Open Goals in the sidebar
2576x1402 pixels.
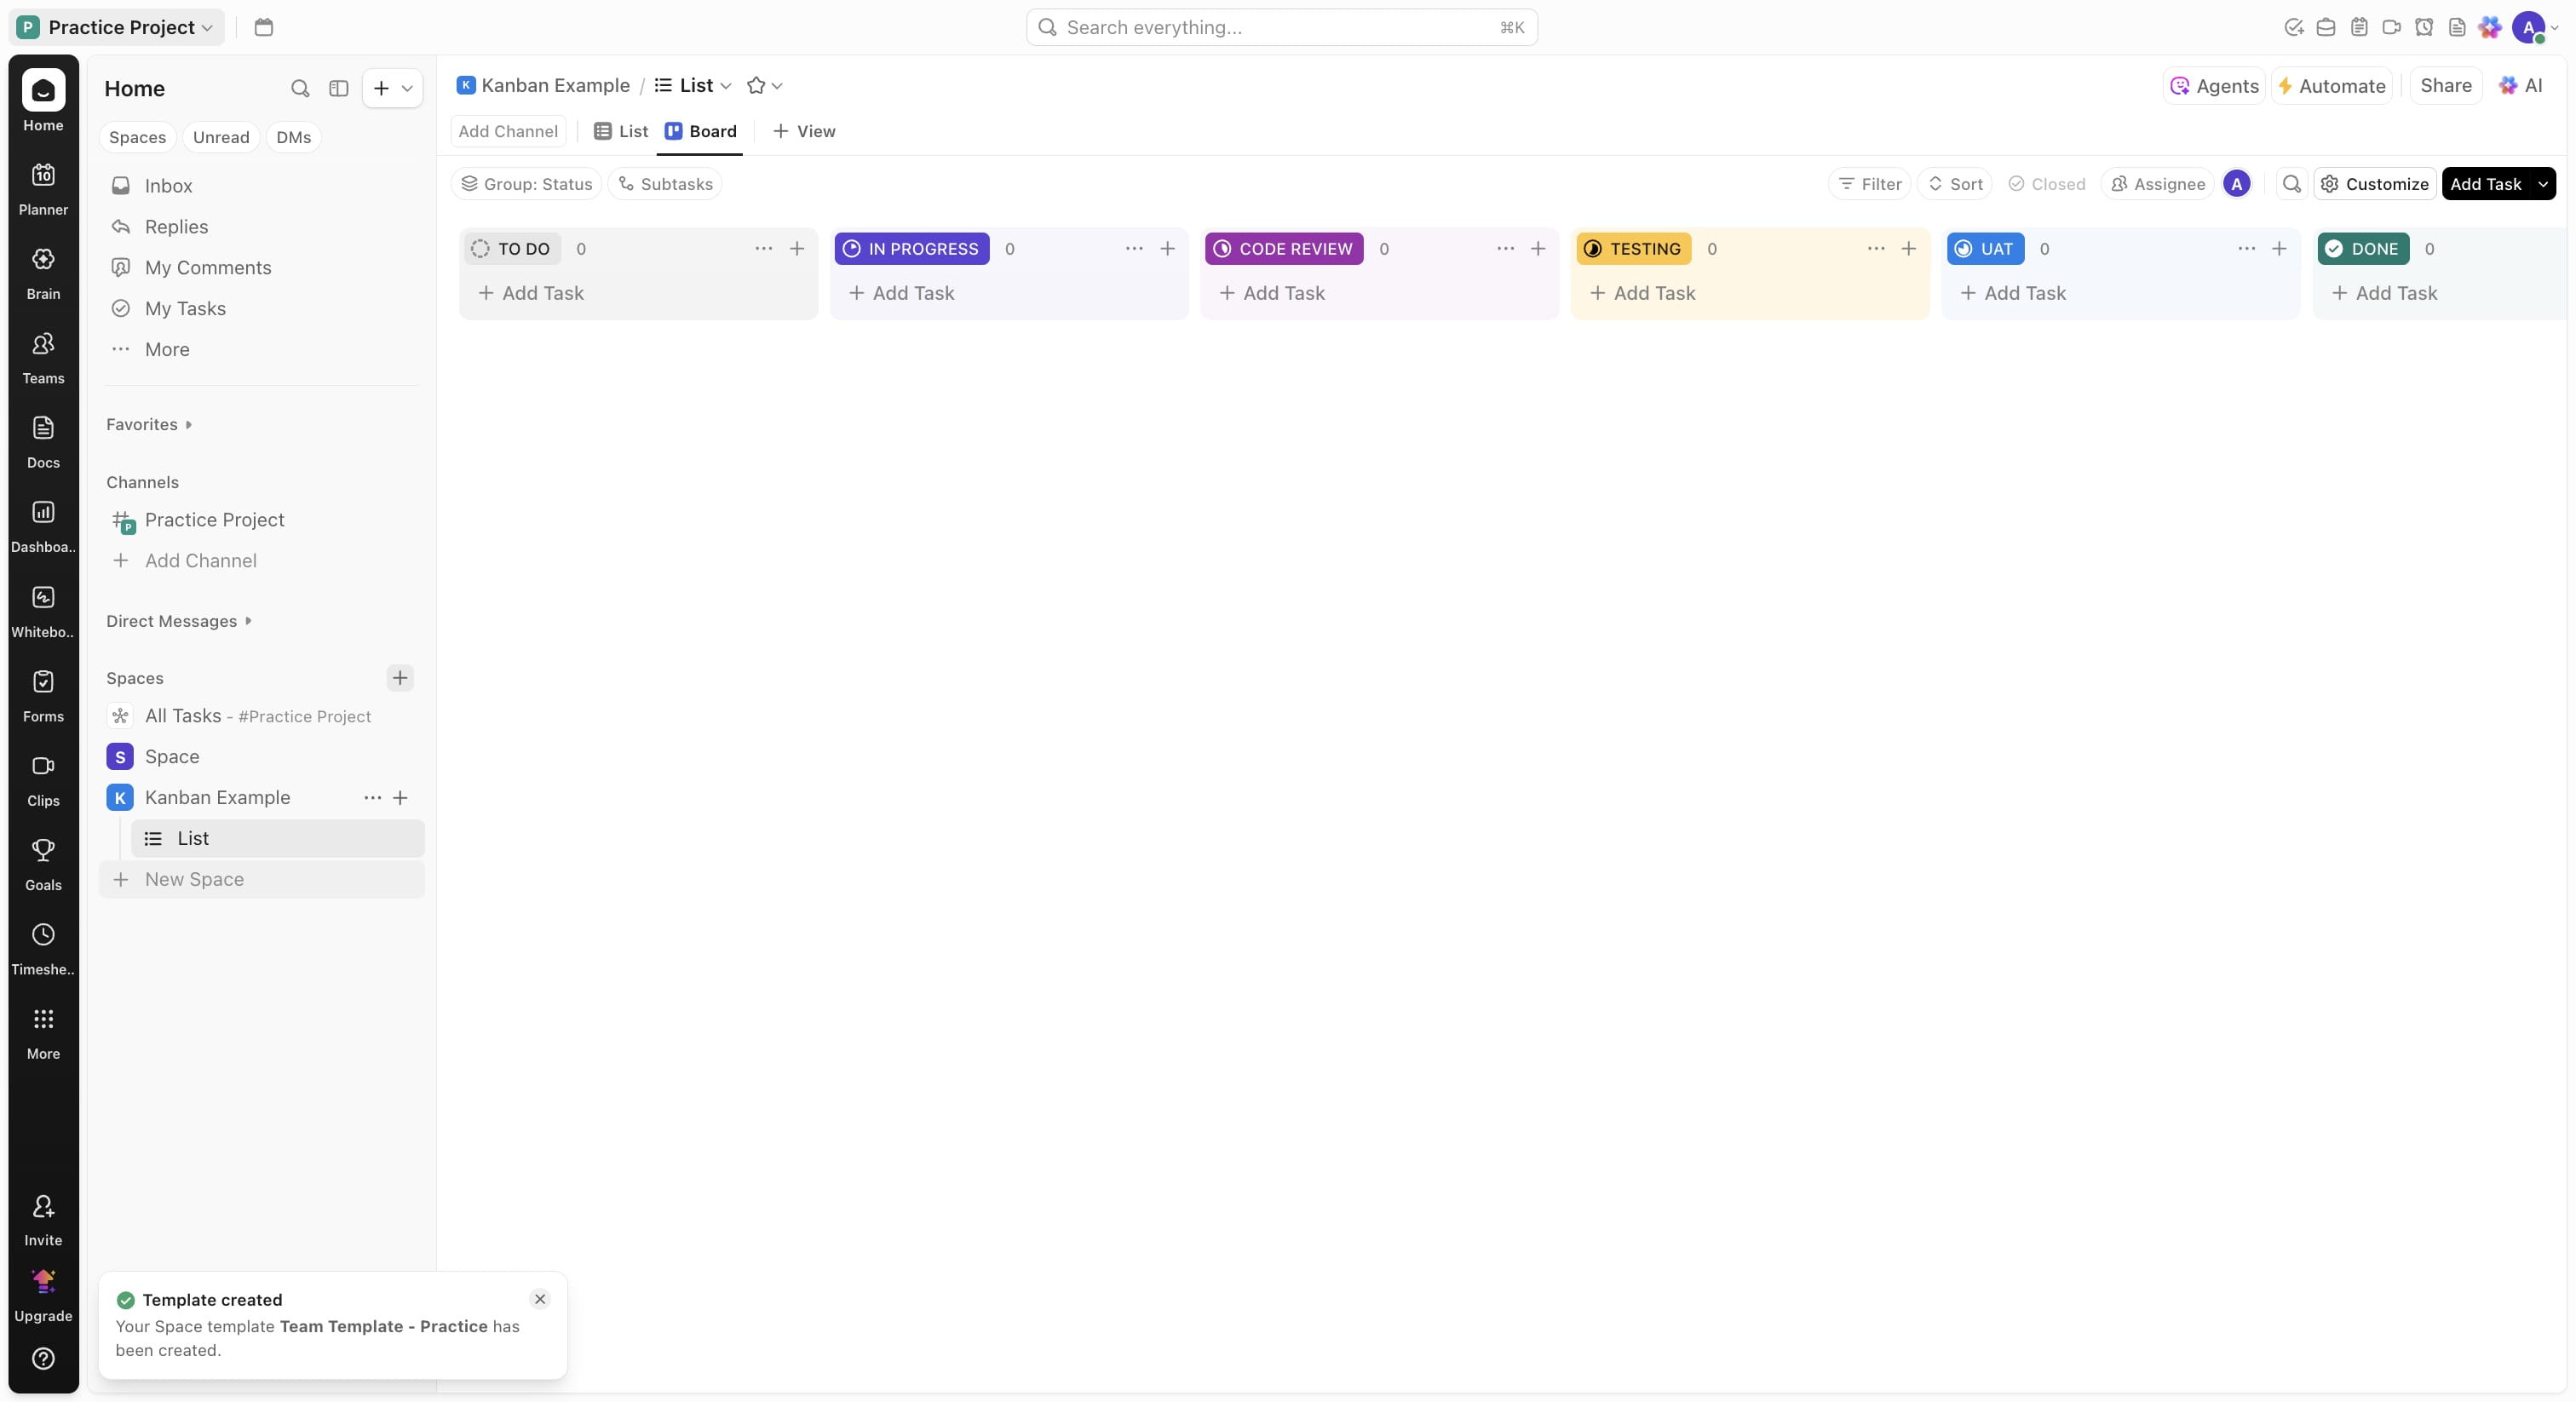43,864
